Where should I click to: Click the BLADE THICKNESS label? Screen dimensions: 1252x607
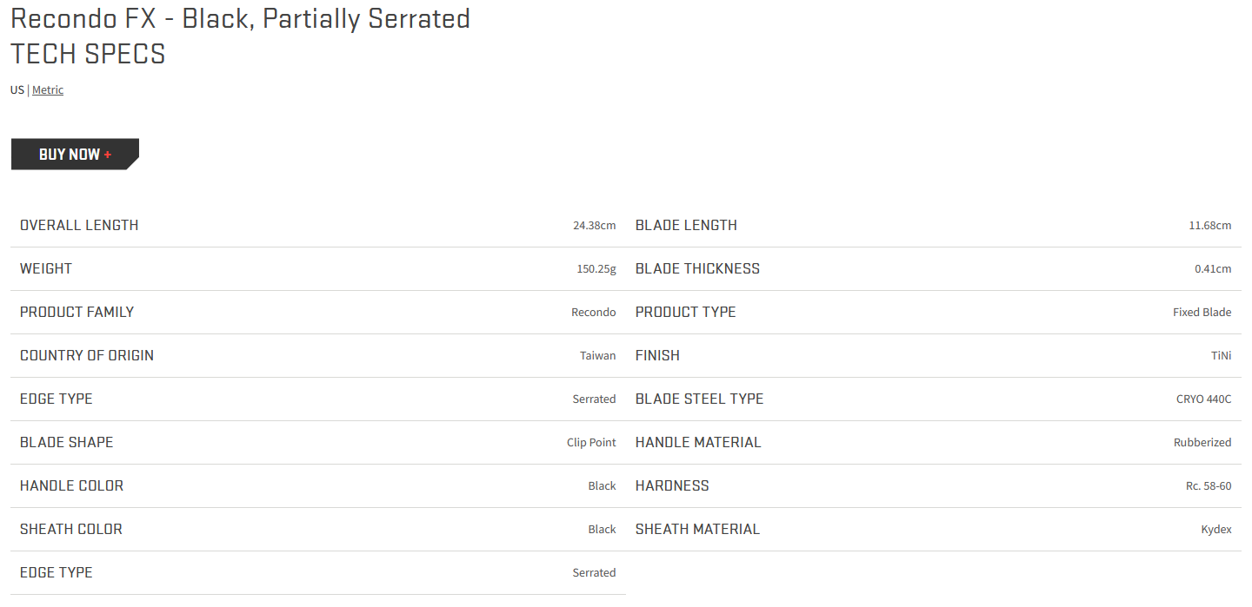coord(697,268)
